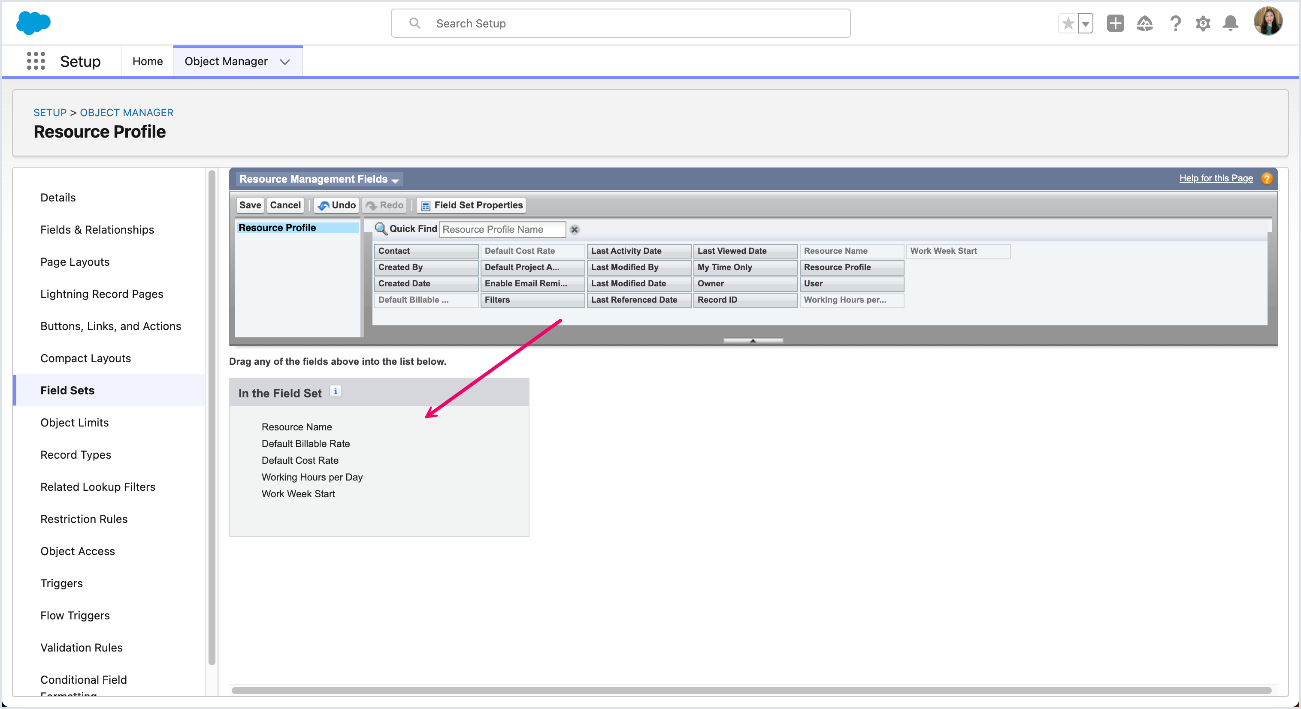Open Restriction Rules in the sidebar

84,519
